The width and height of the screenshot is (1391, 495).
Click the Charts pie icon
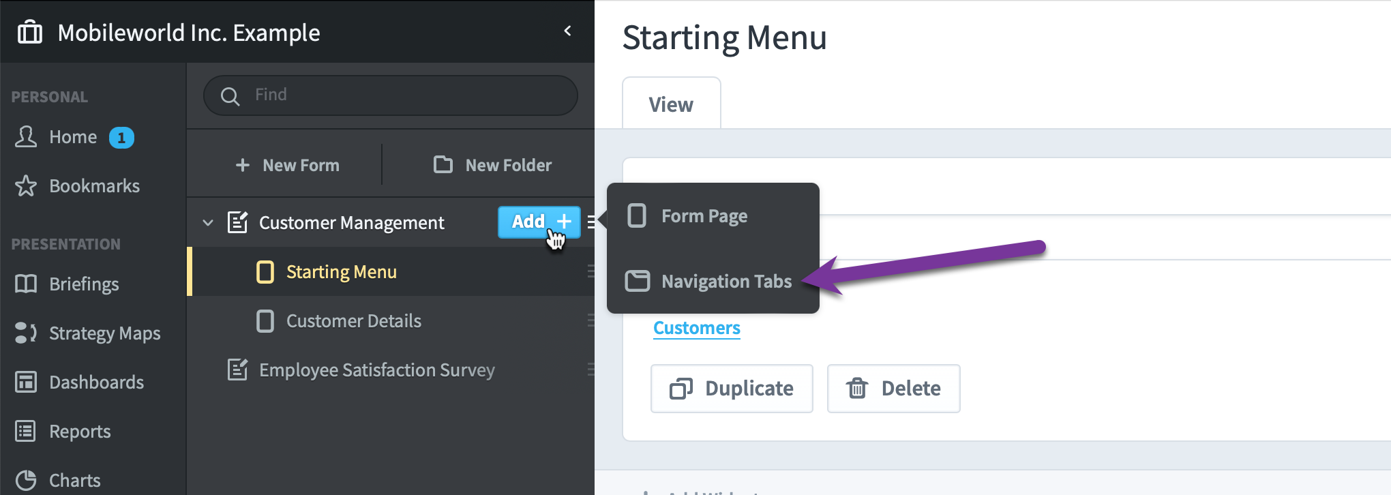[x=26, y=480]
